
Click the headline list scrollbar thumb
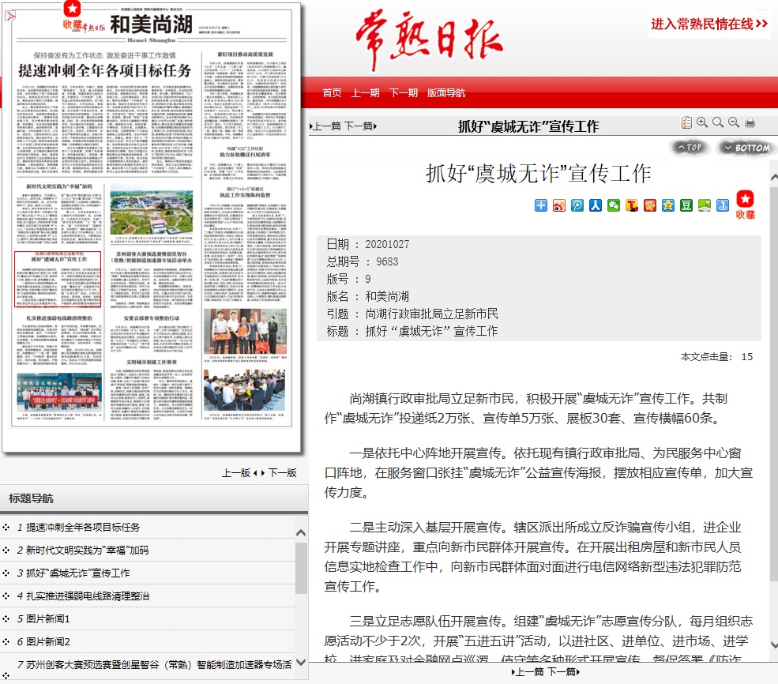click(x=301, y=568)
